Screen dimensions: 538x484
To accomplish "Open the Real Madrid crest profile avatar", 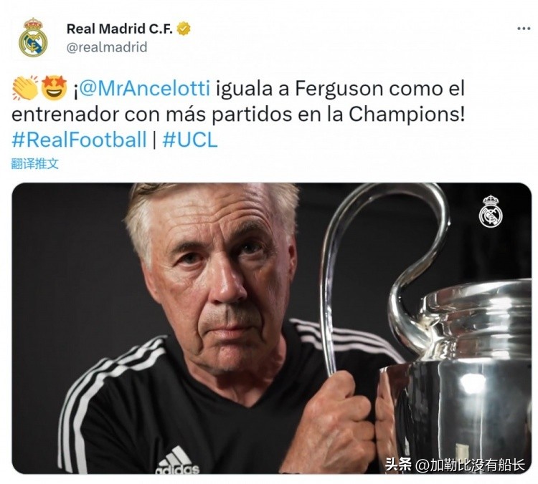I will [33, 37].
